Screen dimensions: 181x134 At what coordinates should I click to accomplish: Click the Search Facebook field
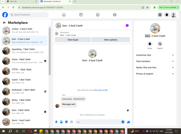(x=29, y=15)
